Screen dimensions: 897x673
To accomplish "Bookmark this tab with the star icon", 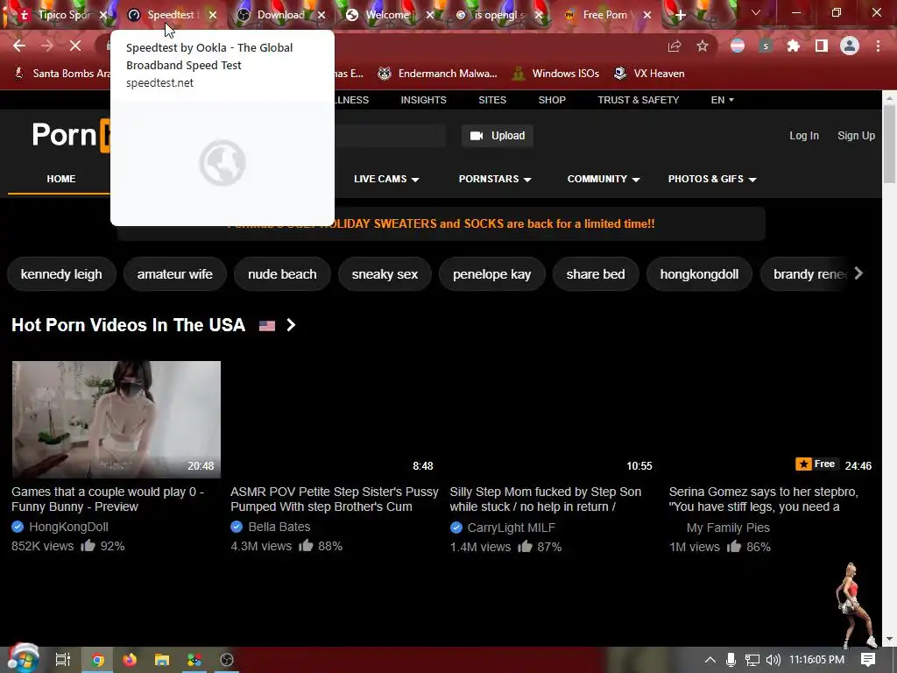I will (x=703, y=46).
